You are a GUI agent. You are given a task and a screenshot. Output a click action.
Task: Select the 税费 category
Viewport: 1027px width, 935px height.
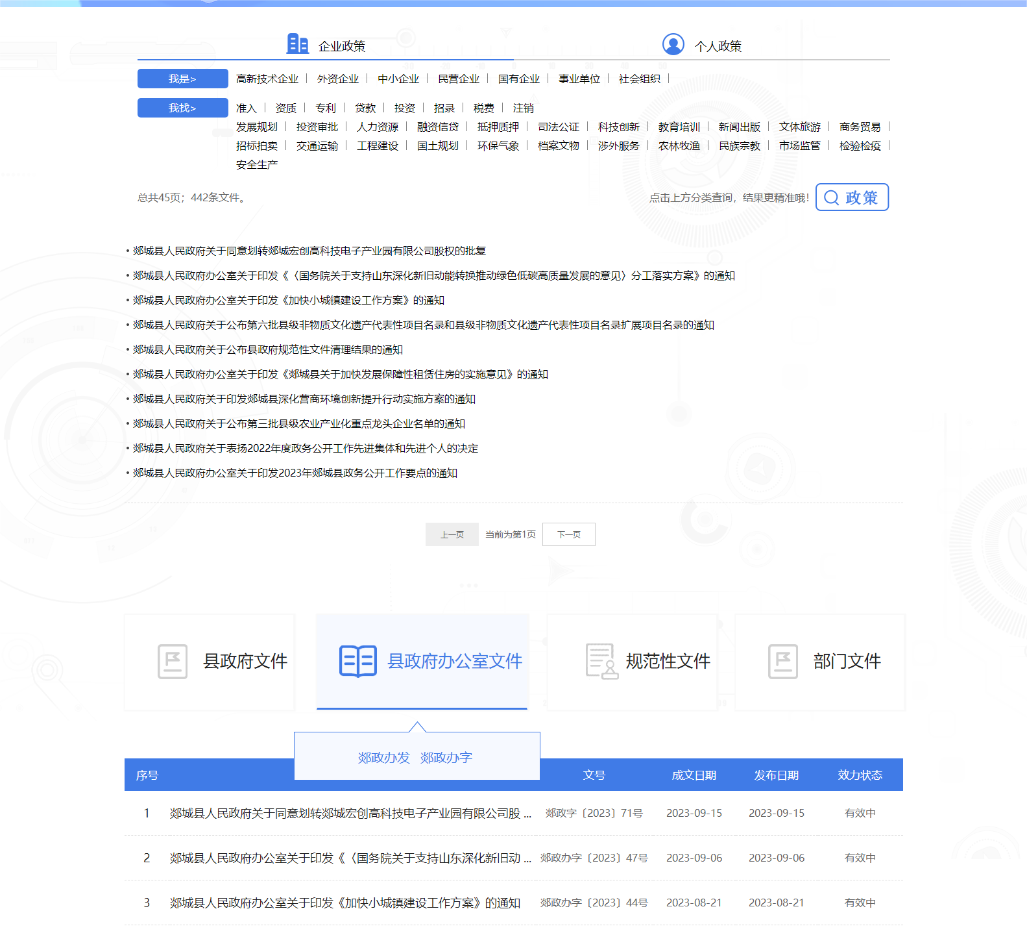pos(484,108)
